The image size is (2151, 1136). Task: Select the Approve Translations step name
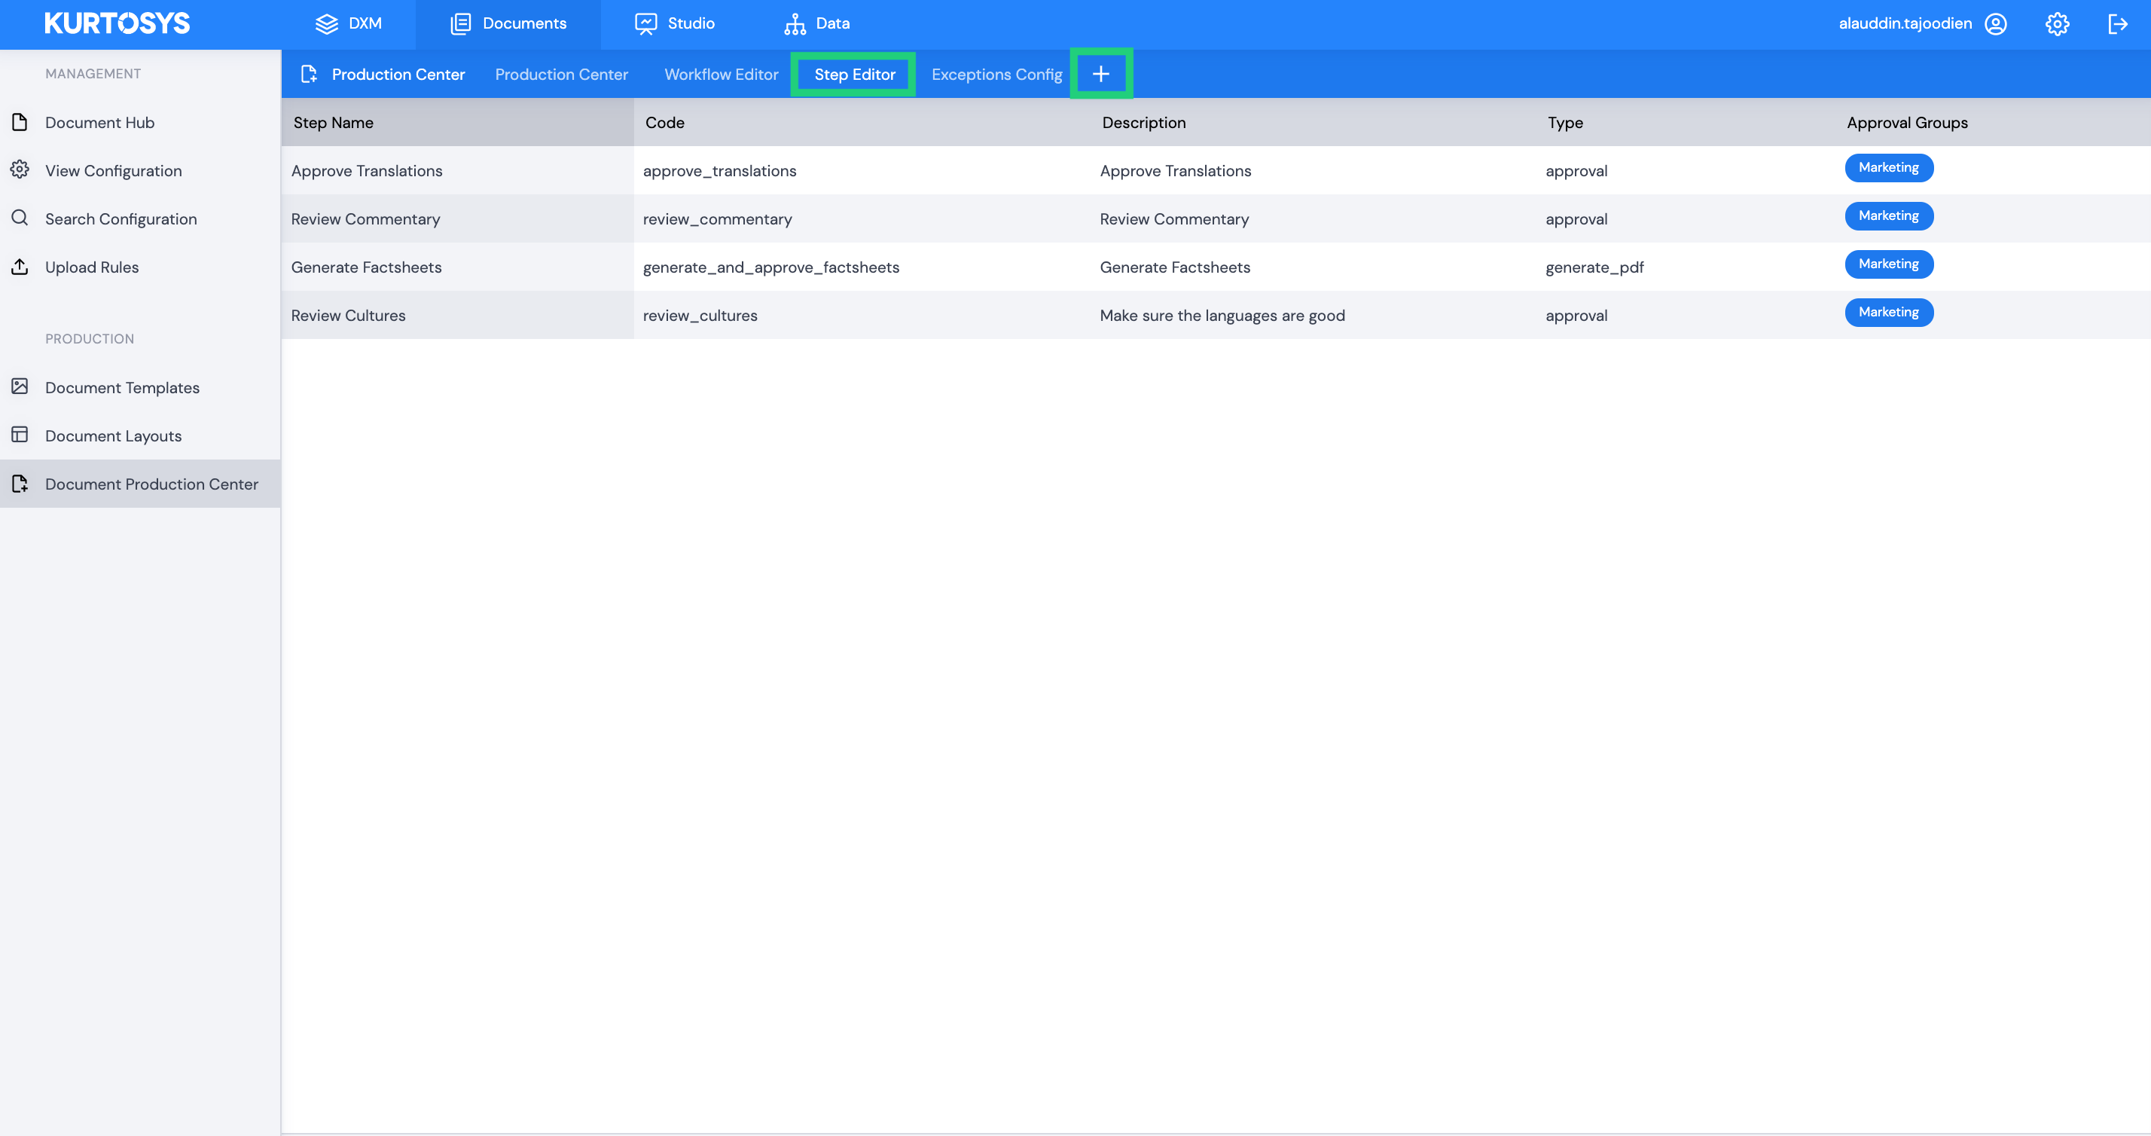point(367,170)
